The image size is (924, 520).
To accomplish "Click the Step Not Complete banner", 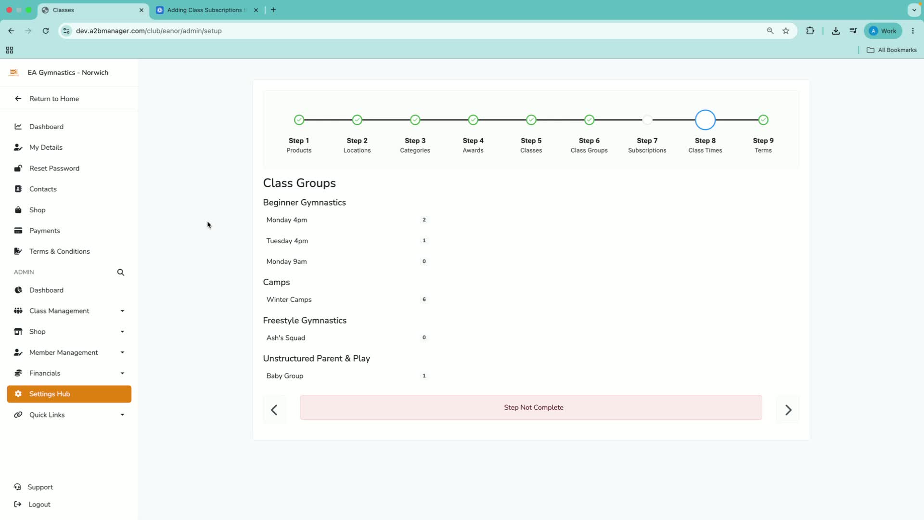I will (x=531, y=407).
